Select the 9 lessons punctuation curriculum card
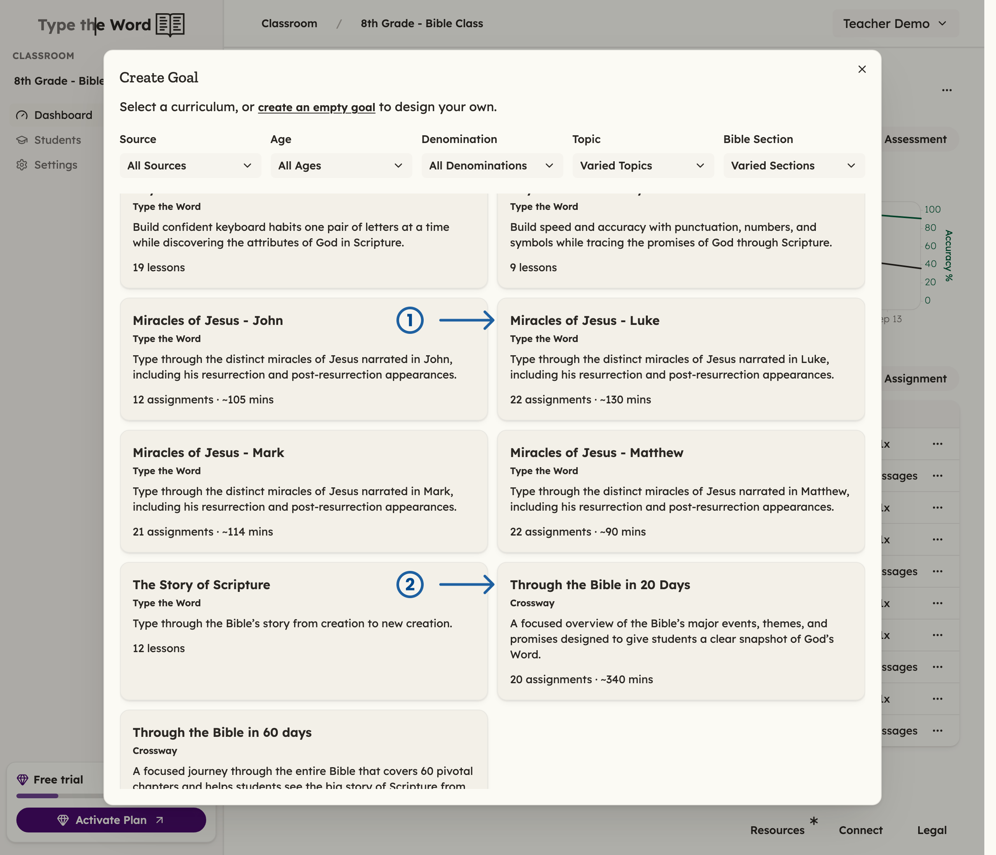 pos(680,241)
